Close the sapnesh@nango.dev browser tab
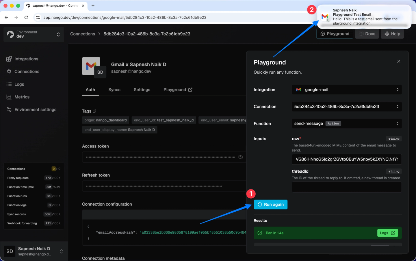The width and height of the screenshot is (416, 261). [83, 5]
